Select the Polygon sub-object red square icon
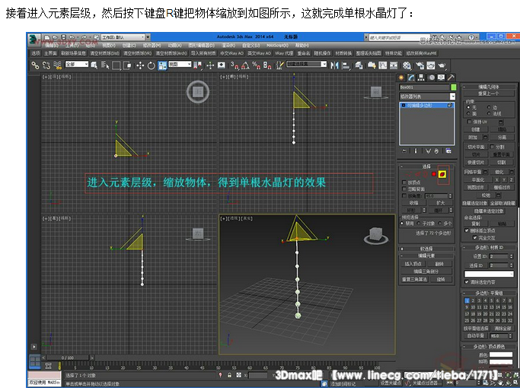Viewport: 520px width, 388px height. point(434,174)
